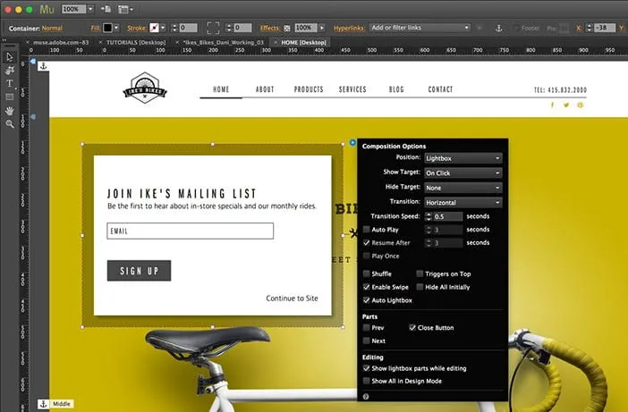Viewport: 628px width, 412px height.
Task: Select the Zoom magnifier tool
Action: click(x=9, y=124)
